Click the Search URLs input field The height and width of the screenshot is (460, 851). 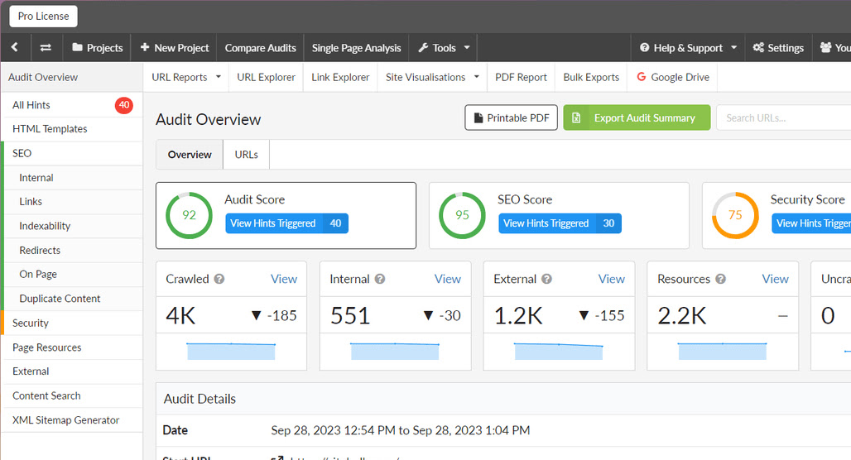784,117
